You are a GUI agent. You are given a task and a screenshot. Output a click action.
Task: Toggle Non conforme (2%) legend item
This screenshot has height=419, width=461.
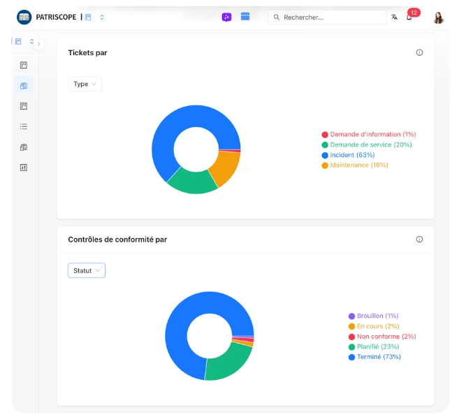[x=382, y=337]
